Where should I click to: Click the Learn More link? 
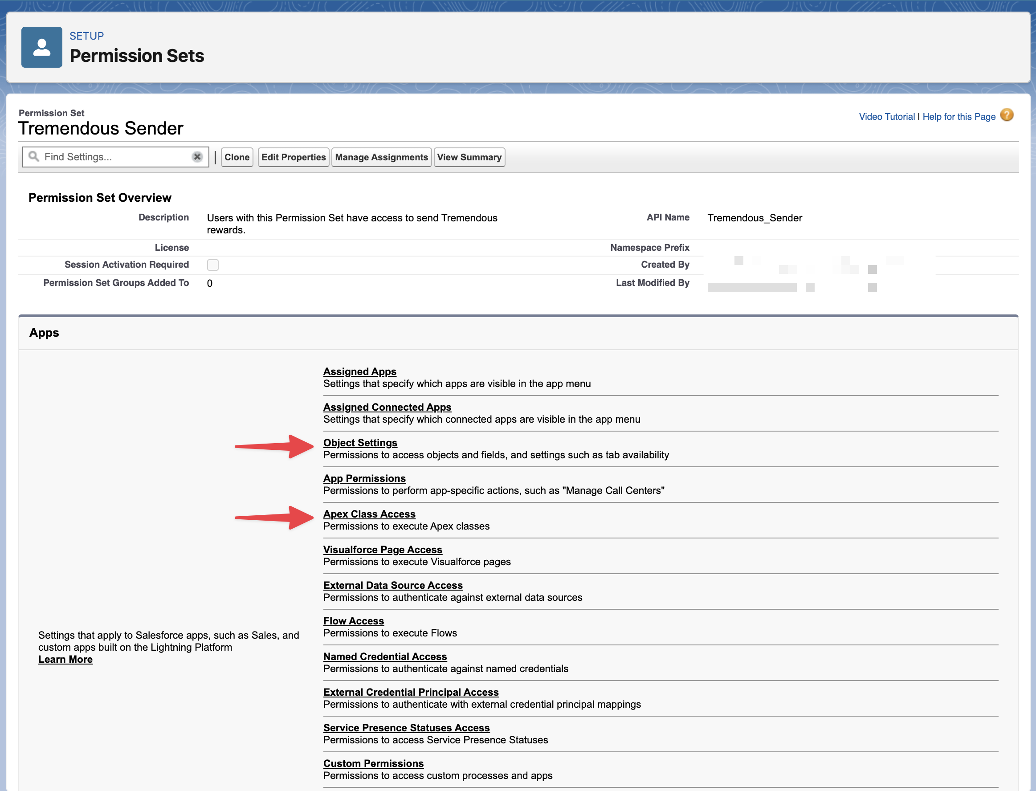pos(65,659)
